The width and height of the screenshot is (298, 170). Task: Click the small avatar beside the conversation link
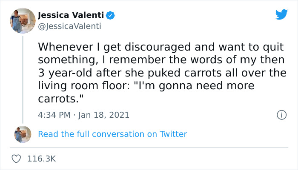(x=22, y=134)
